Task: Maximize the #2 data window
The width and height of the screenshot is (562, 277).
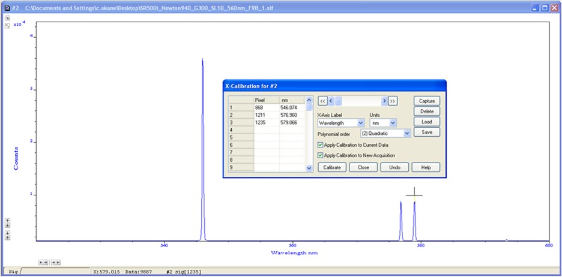Action: (x=545, y=8)
